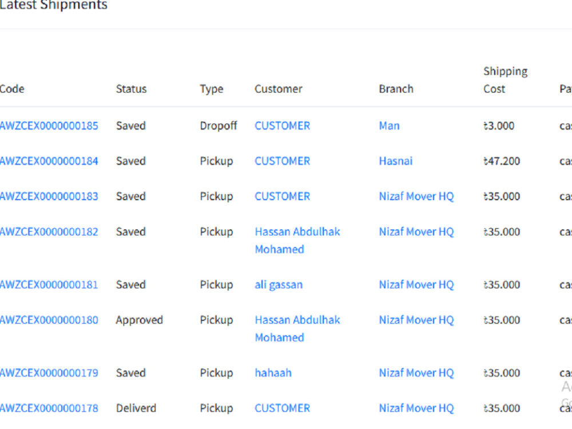
Task: Click the Customer column header
Action: 279,89
